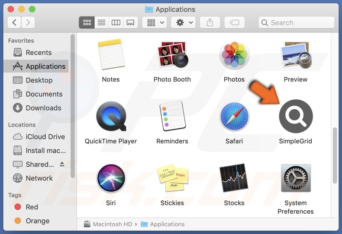Expand the group-by arrangement dropdown

click(156, 22)
